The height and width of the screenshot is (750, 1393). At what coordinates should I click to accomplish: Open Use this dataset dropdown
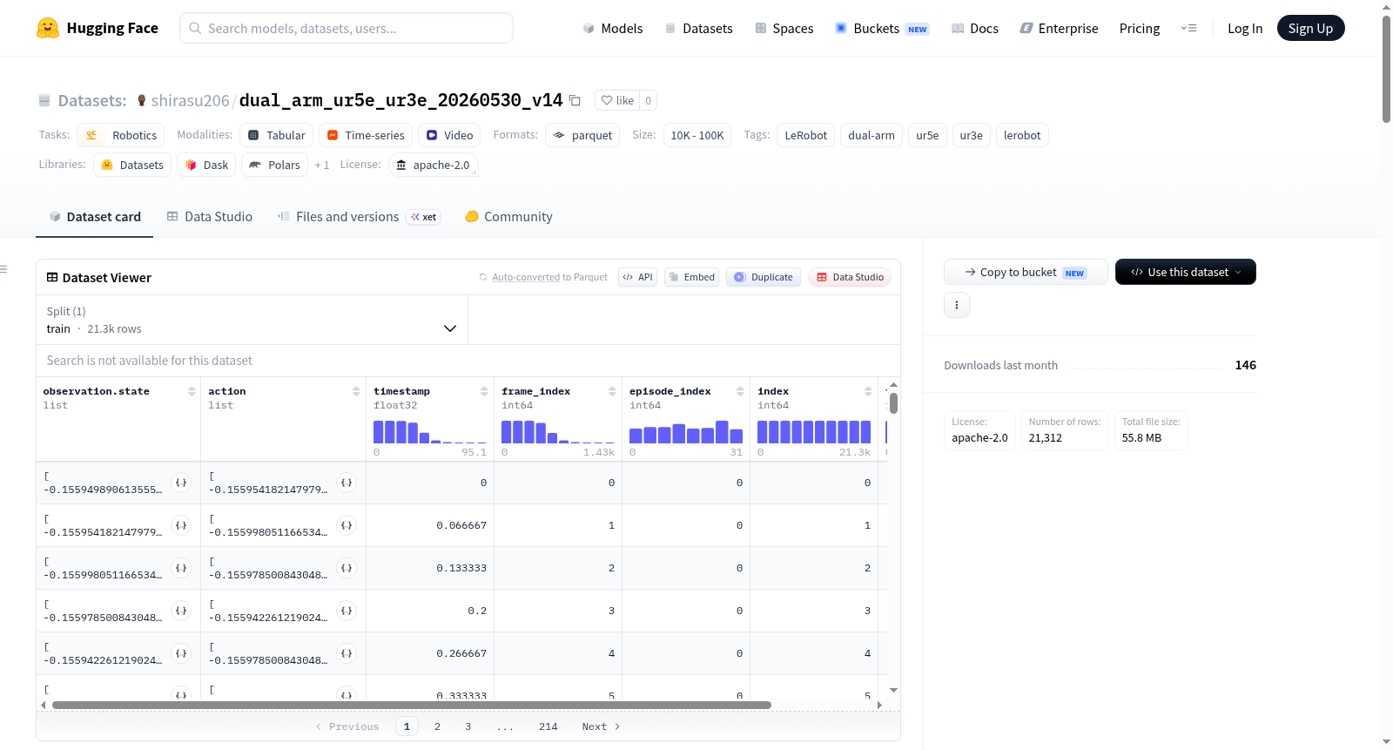pyautogui.click(x=1186, y=272)
